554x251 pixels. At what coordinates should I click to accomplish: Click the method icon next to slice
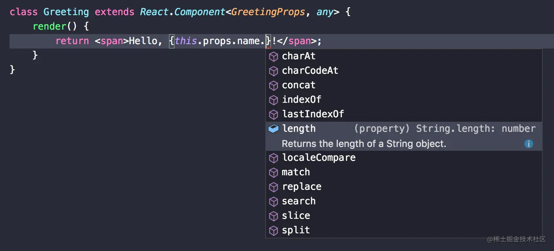[273, 216]
